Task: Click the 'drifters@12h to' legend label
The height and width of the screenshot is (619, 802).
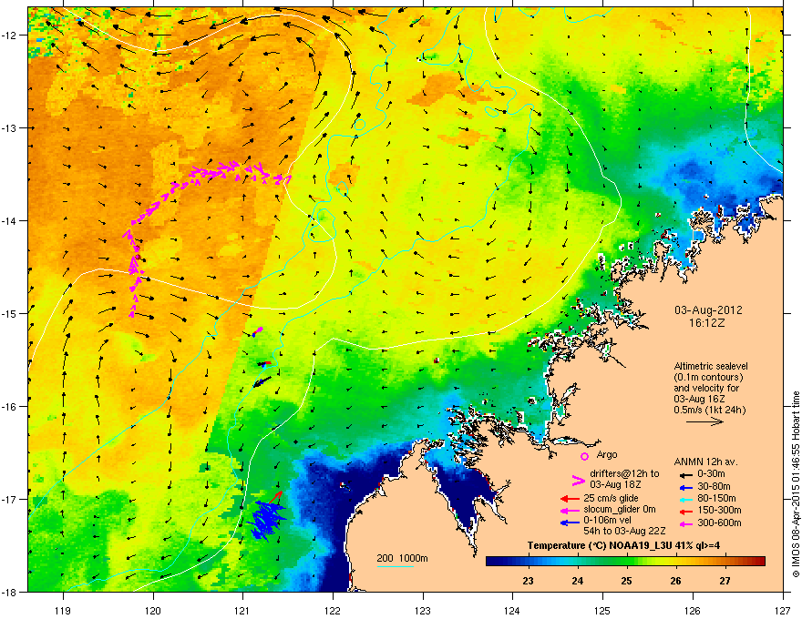Action: 624,473
